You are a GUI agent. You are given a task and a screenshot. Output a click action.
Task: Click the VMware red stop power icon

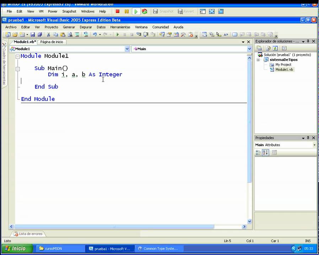pyautogui.click(x=117, y=11)
